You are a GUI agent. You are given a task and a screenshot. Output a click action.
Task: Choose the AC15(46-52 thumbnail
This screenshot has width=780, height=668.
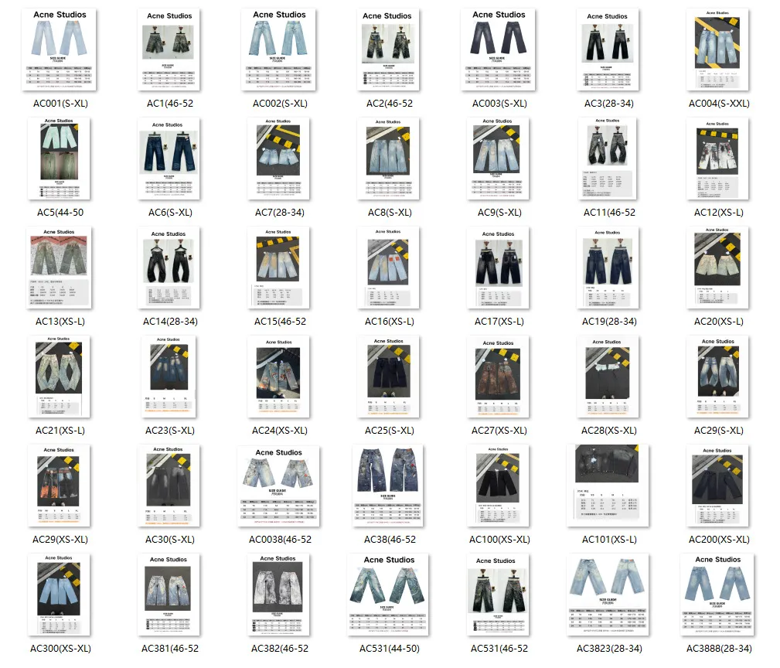[x=278, y=268]
